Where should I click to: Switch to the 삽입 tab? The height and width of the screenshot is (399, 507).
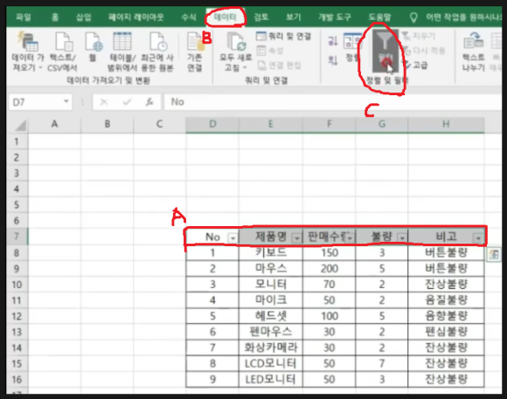[x=83, y=17]
